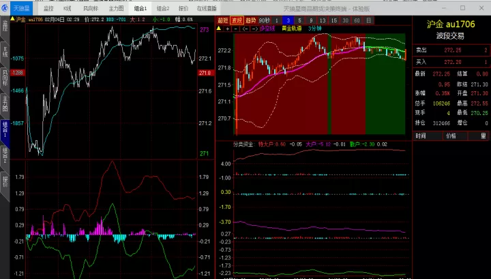Select 组合2 in left vertical sidebar
Viewport: 491px width, 279px height.
click(5, 157)
